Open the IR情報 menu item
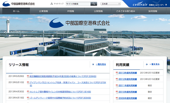The image size is (170, 103). coord(71,11)
